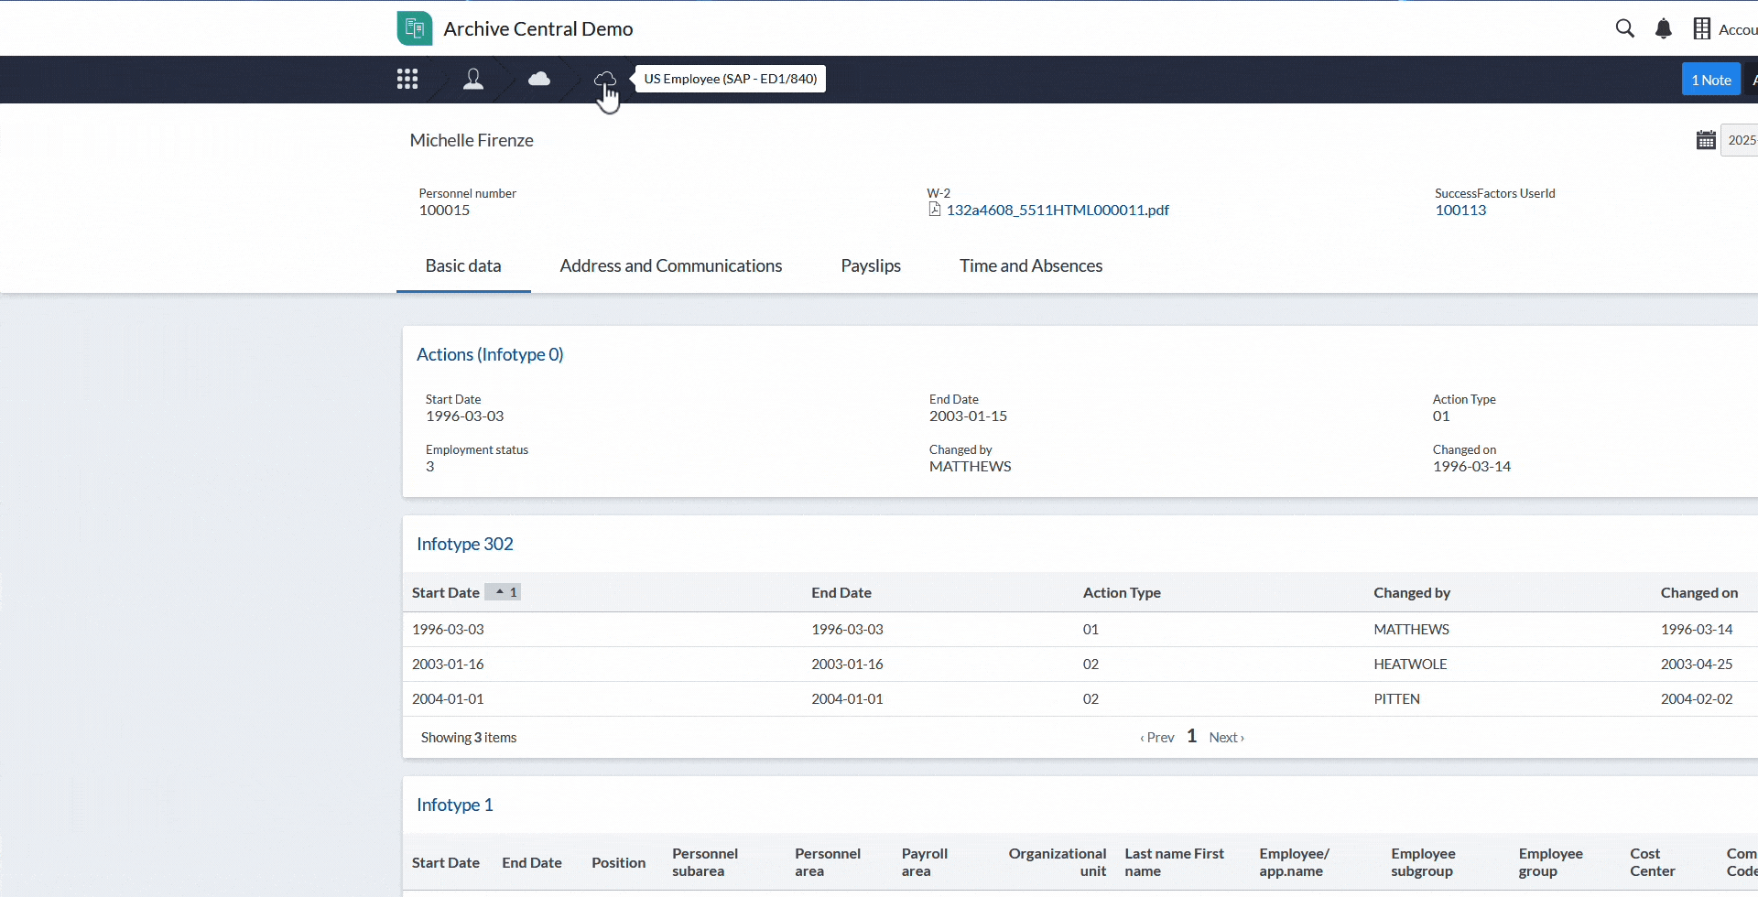Click the Account building icon
The image size is (1758, 897).
coord(1702,28)
